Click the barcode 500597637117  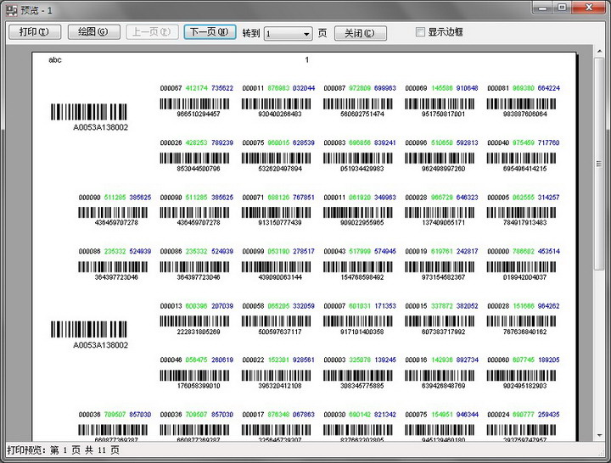click(277, 321)
